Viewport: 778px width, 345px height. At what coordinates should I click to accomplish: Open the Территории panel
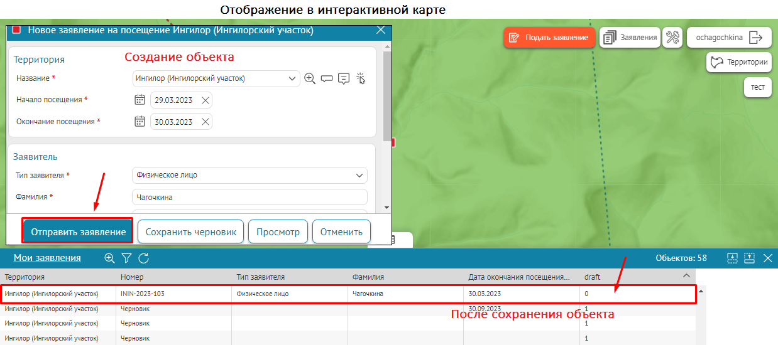click(x=739, y=62)
